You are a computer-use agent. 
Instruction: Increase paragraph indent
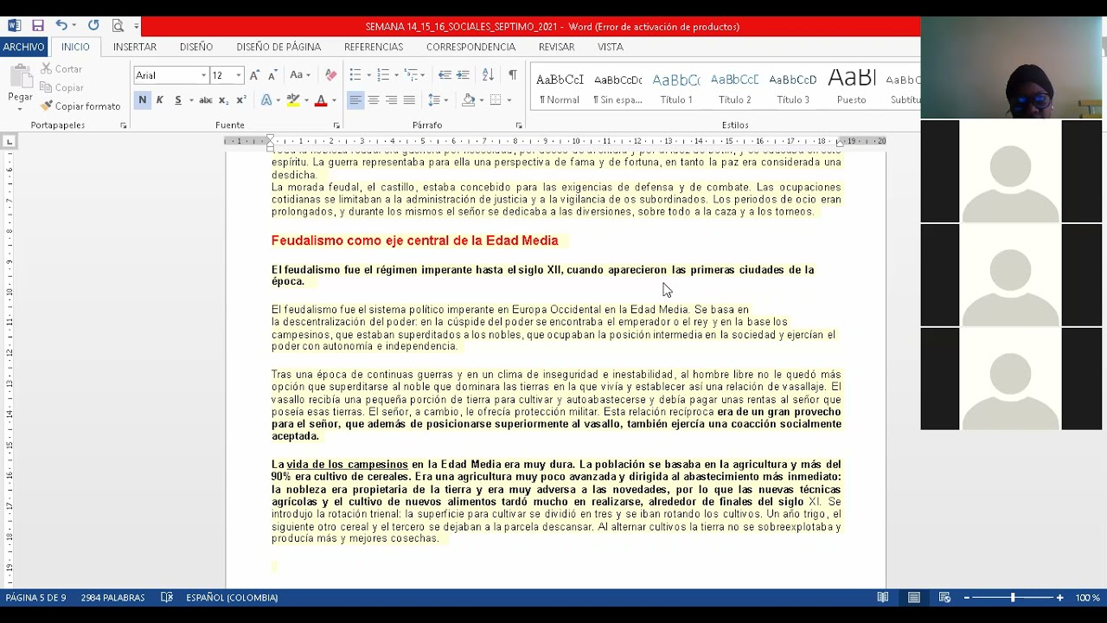463,75
